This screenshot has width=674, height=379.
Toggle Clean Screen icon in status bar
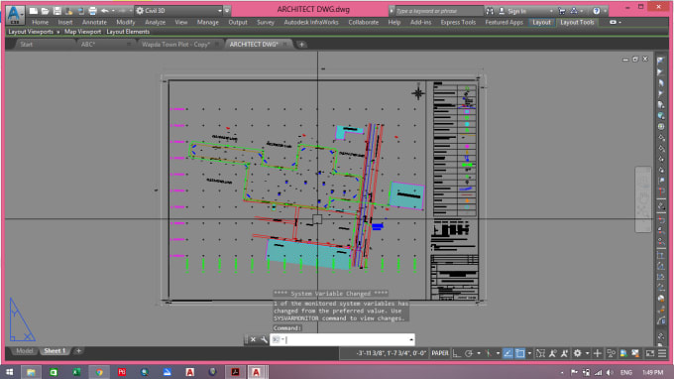pyautogui.click(x=650, y=353)
